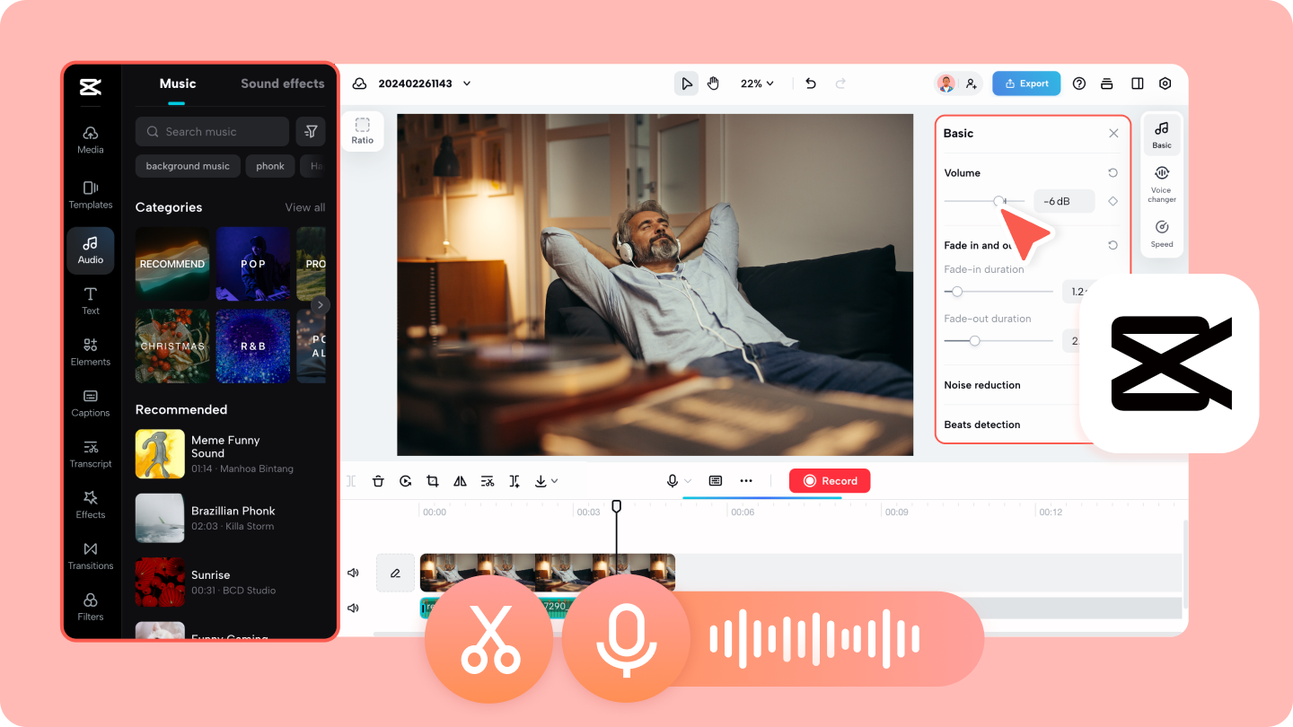Open the Voice changer tab
The image size is (1293, 727).
[1162, 182]
